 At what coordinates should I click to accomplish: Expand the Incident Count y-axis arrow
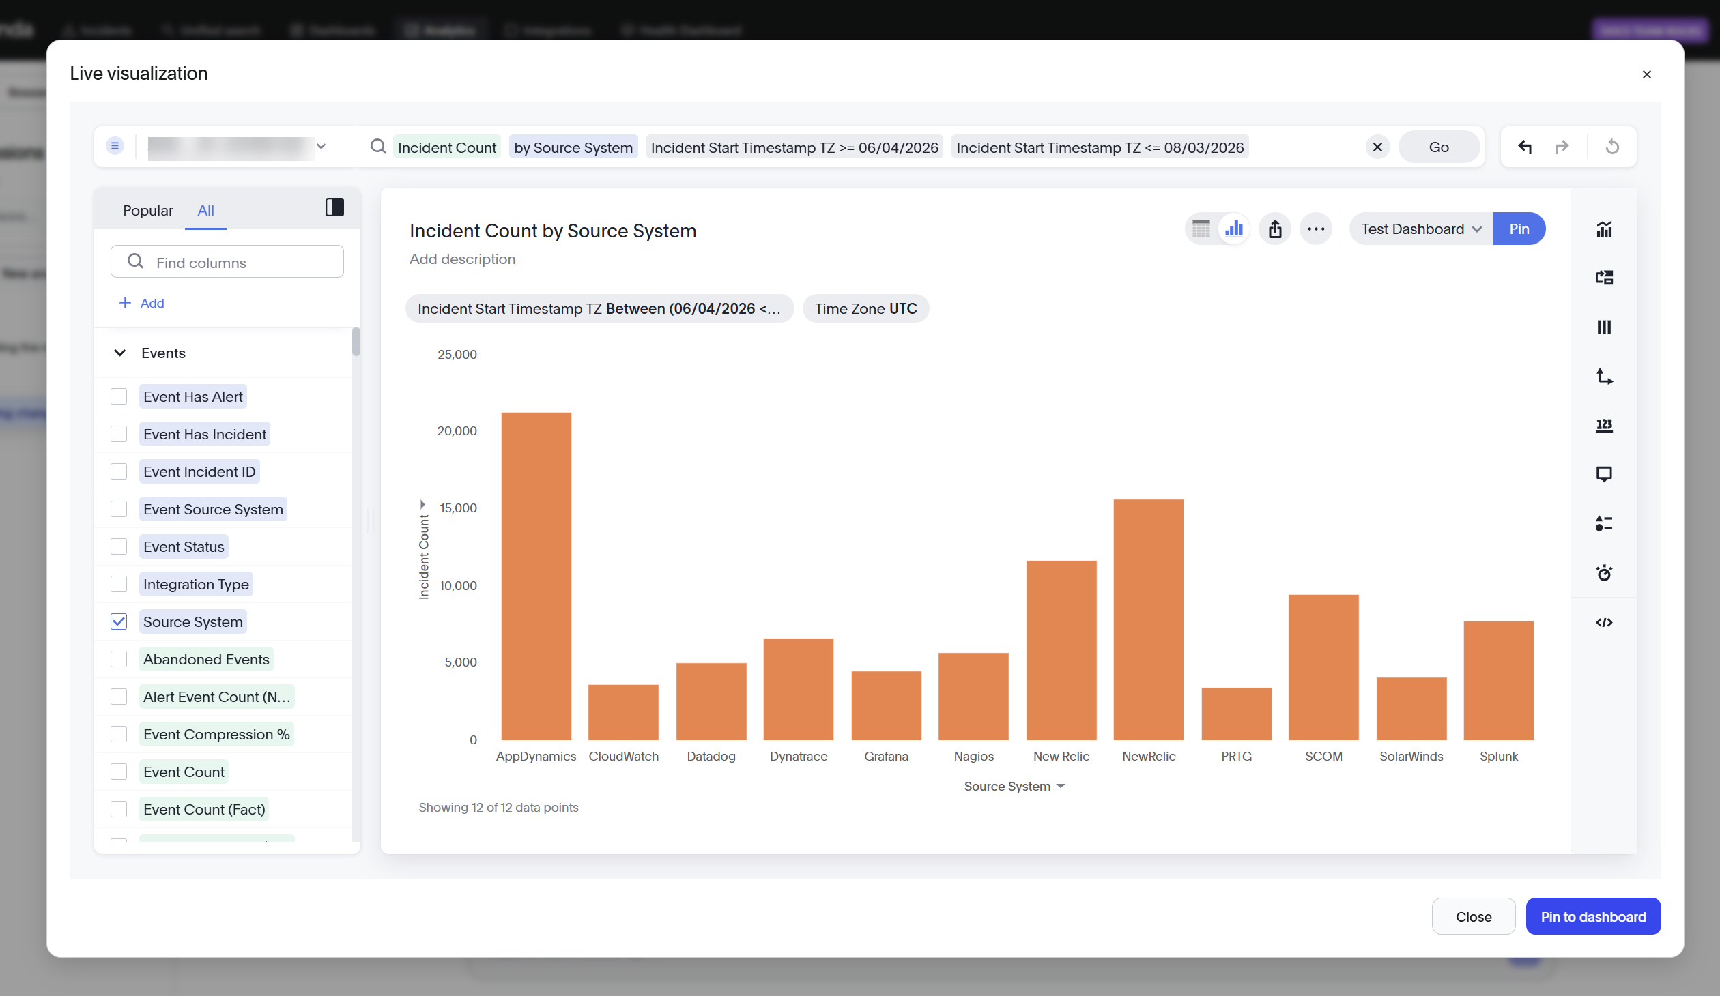422,505
